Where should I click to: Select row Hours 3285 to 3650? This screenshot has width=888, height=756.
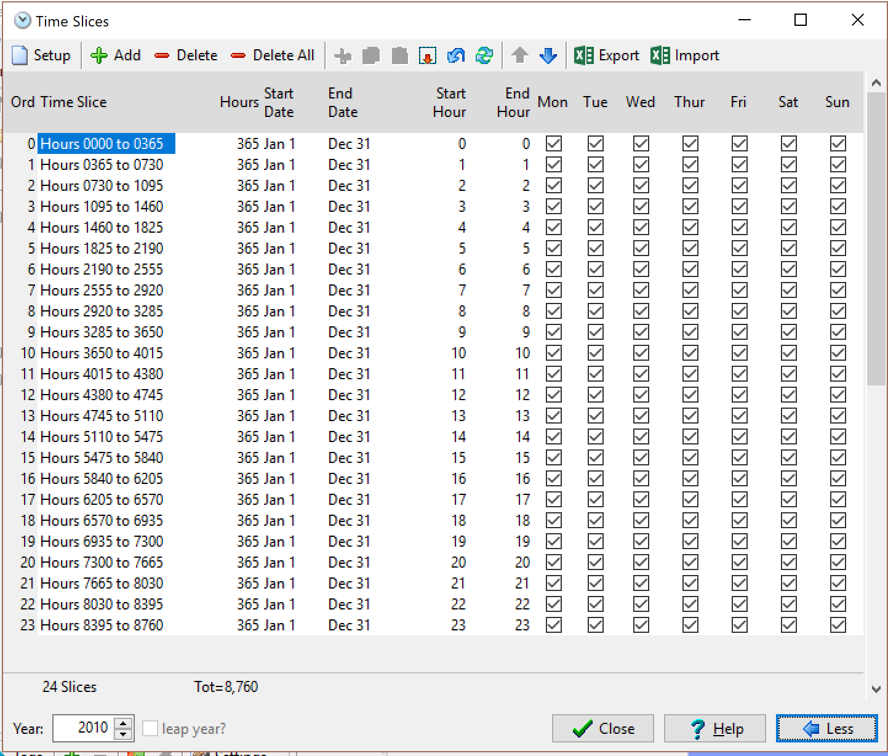coord(433,332)
